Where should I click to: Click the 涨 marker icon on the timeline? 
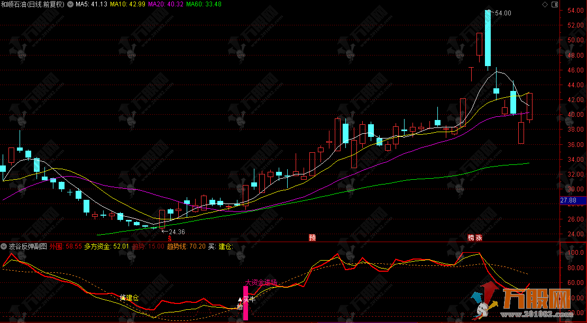pos(479,238)
